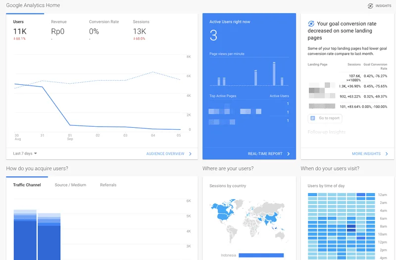Click the 13K sessions value

pyautogui.click(x=140, y=31)
